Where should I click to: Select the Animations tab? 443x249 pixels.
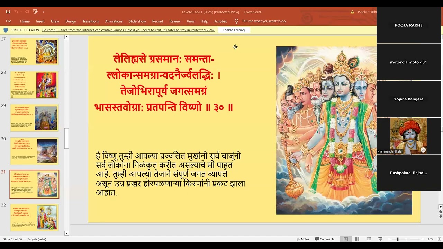pyautogui.click(x=114, y=21)
